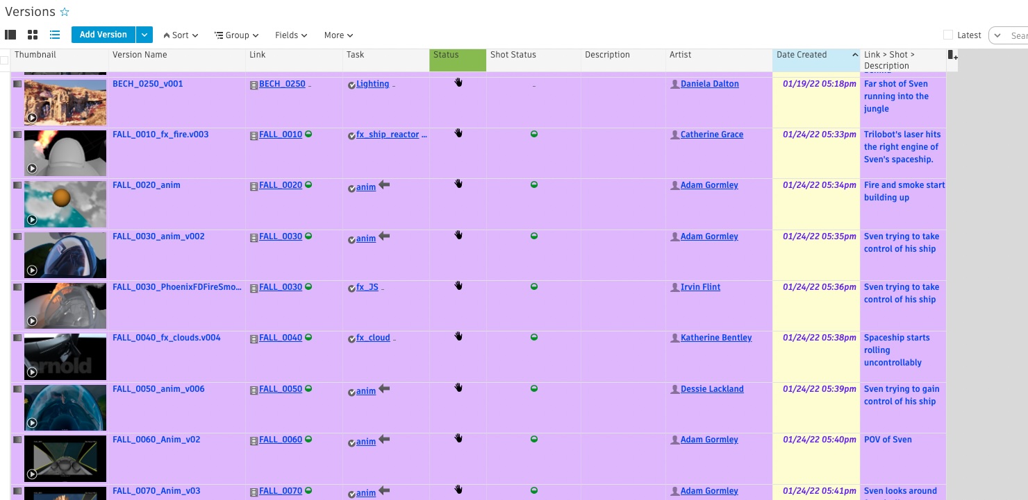Enable the Latest checkbox
This screenshot has height=500, width=1028.
[x=948, y=35]
